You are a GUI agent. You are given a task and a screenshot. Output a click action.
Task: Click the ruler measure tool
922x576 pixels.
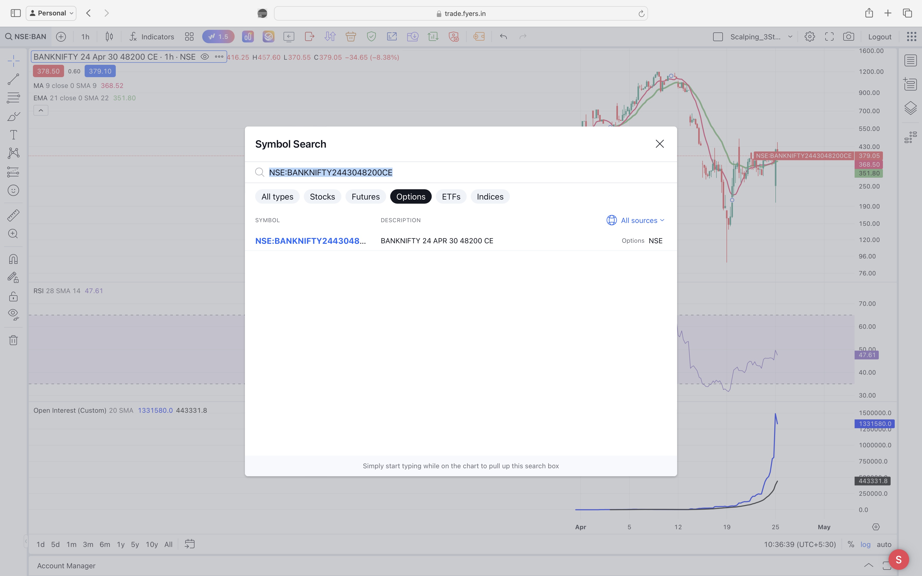pos(13,215)
